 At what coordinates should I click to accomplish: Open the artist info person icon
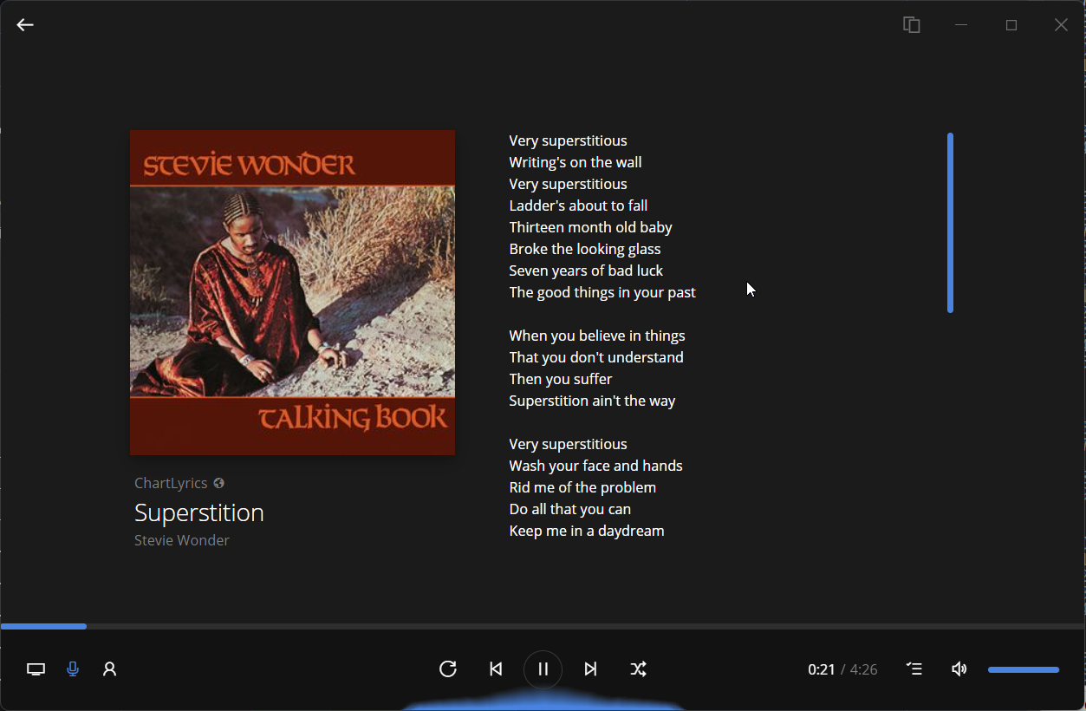tap(109, 669)
